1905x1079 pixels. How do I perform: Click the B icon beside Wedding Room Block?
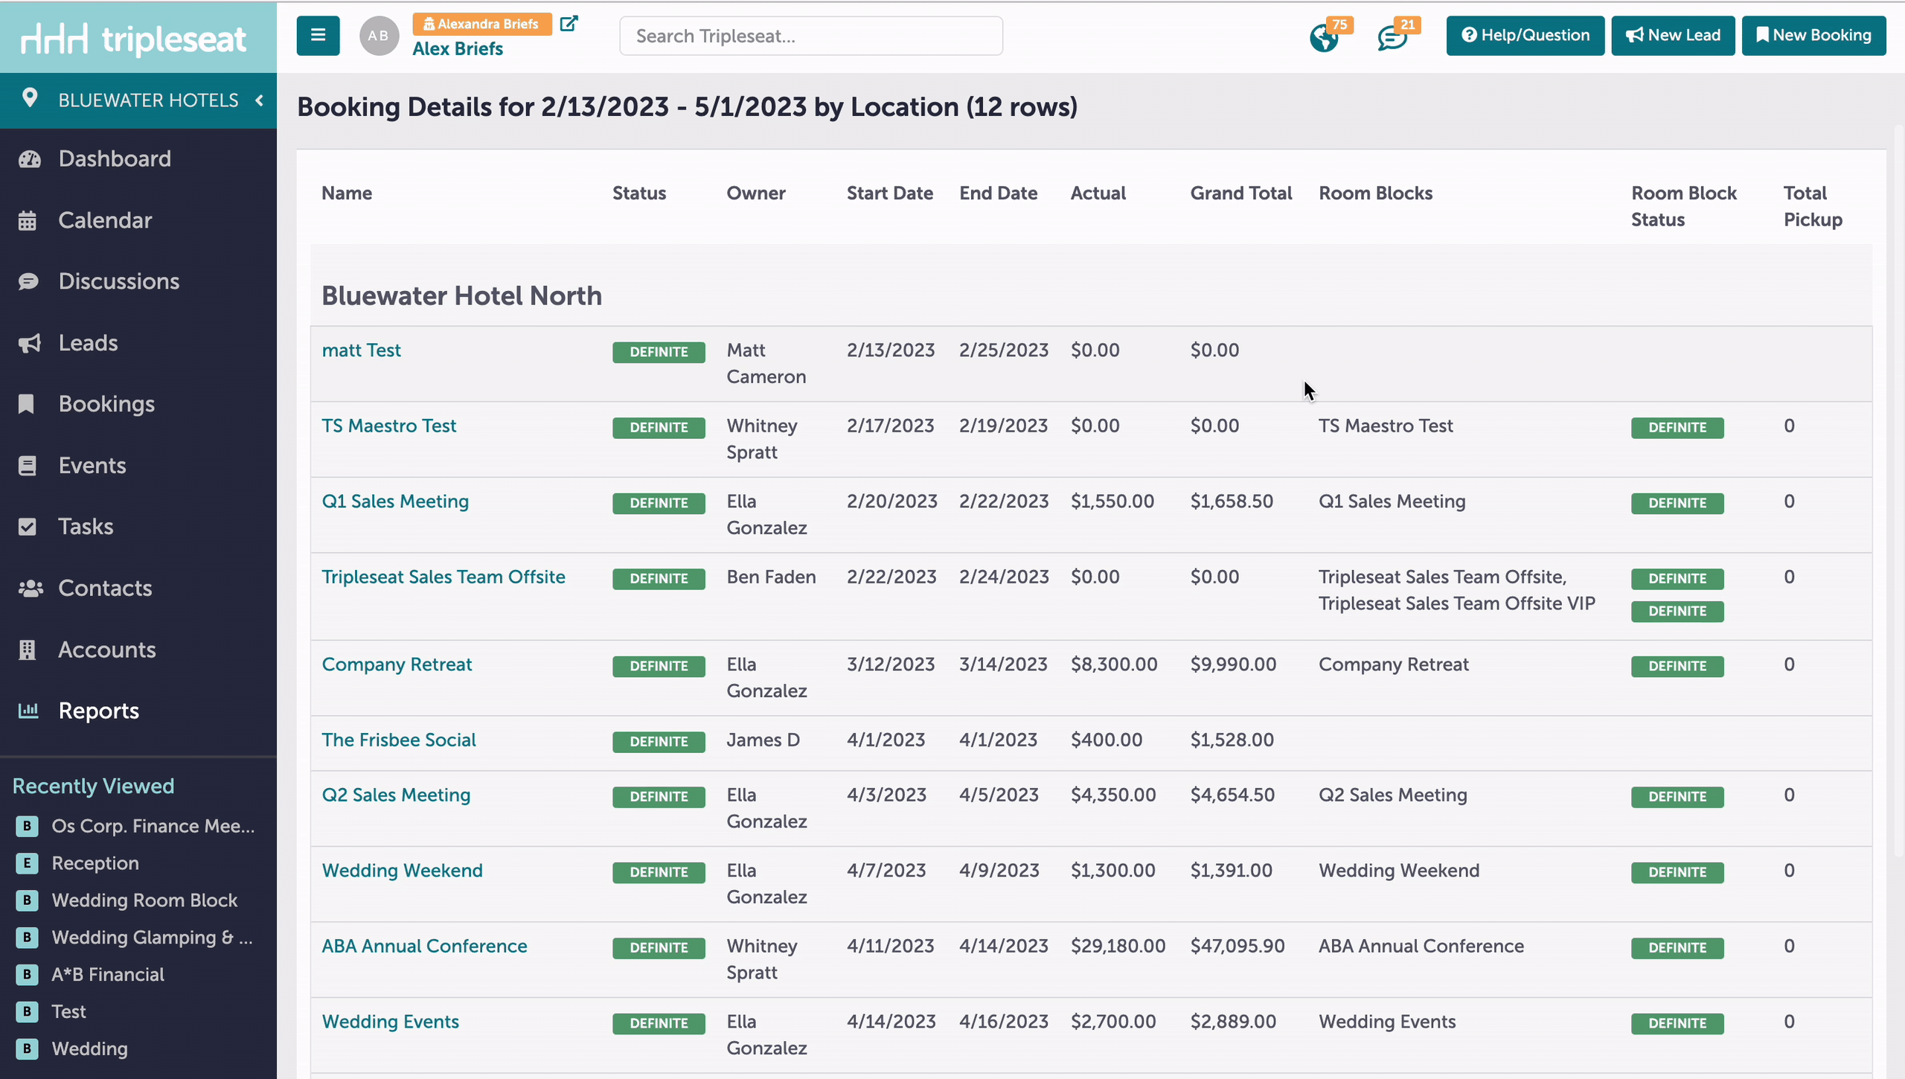point(27,900)
